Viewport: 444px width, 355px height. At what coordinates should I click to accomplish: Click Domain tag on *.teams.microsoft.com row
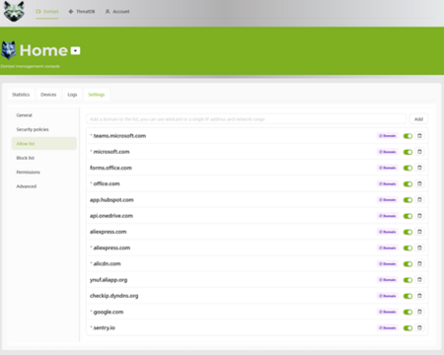pos(388,136)
